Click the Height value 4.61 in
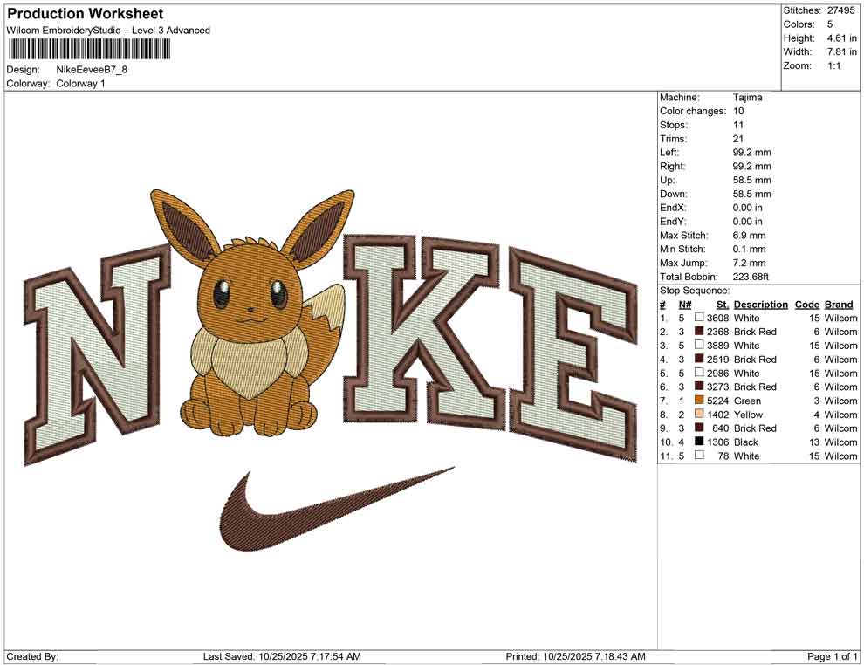Image resolution: width=864 pixels, height=665 pixels. click(841, 38)
